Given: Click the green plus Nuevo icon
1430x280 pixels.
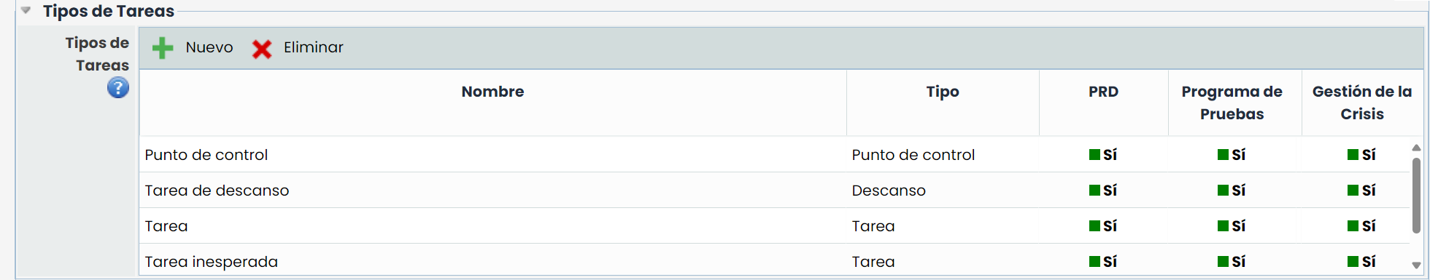Looking at the screenshot, I should pyautogui.click(x=163, y=48).
